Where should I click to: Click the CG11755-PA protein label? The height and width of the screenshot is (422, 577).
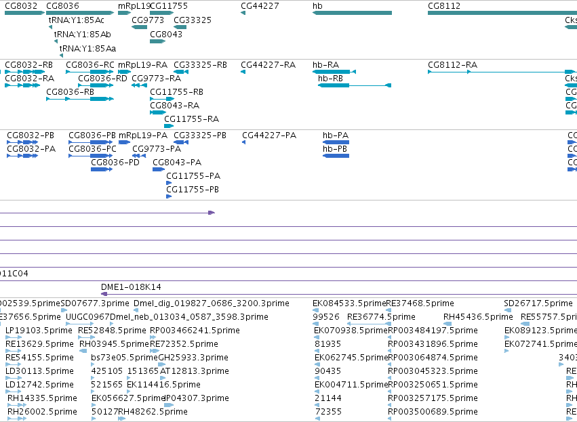pyautogui.click(x=193, y=176)
